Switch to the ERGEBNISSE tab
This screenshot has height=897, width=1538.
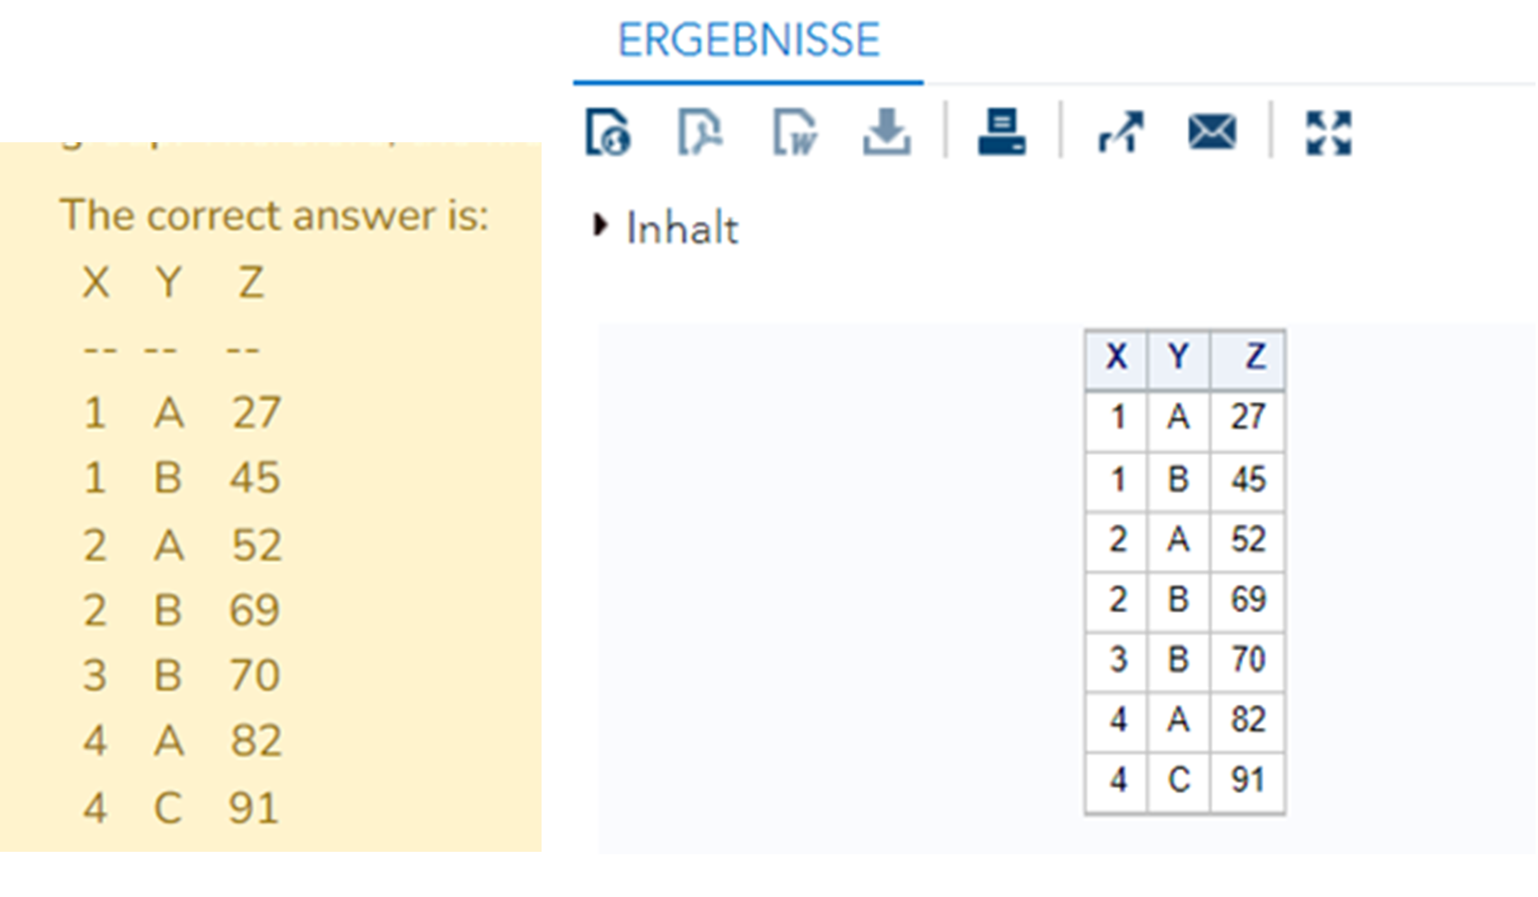click(x=748, y=40)
